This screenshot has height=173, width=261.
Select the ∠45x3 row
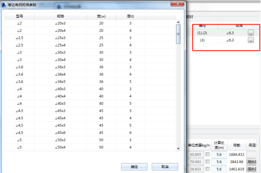[90, 111]
